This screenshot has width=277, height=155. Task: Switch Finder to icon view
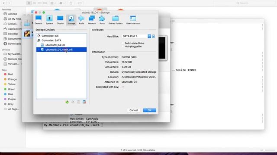29,3
